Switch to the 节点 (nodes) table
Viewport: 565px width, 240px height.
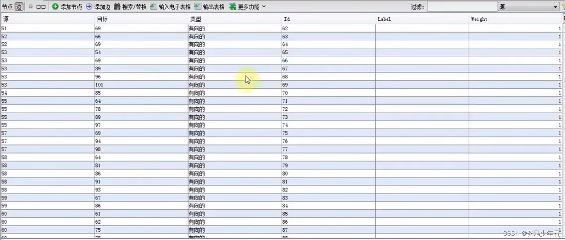[7, 7]
